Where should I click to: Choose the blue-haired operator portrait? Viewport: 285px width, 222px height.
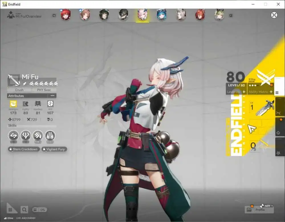pyautogui.click(x=162, y=15)
